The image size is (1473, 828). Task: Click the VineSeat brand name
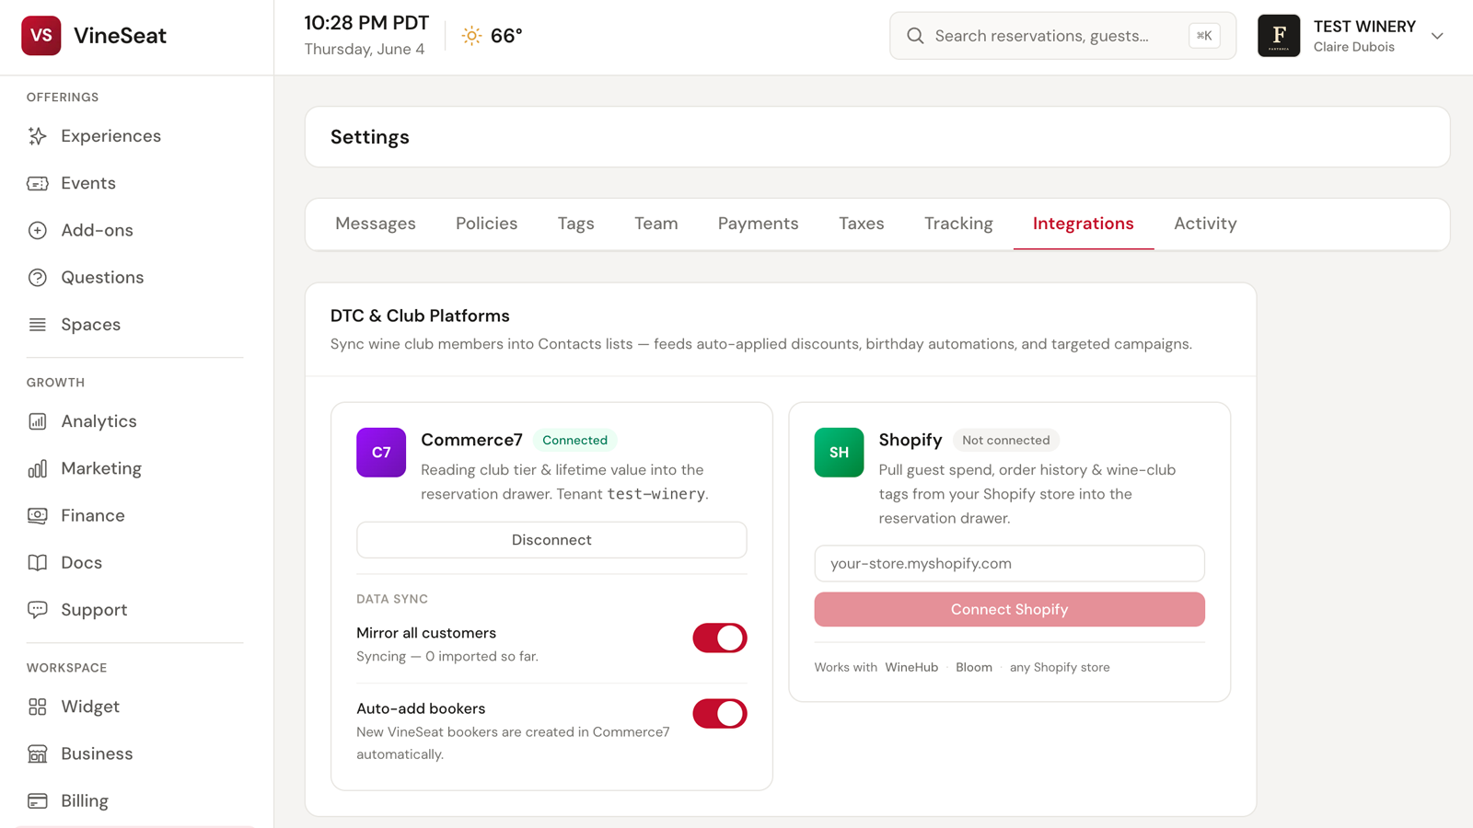click(120, 36)
